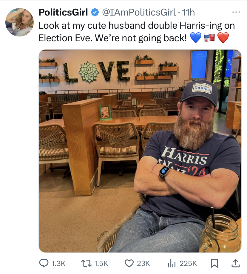Visit the @IAmPoliticsGirl handle link
The image size is (247, 274).
coord(139,13)
